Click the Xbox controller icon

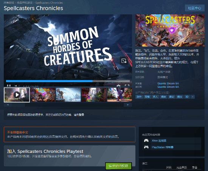tap(146, 140)
